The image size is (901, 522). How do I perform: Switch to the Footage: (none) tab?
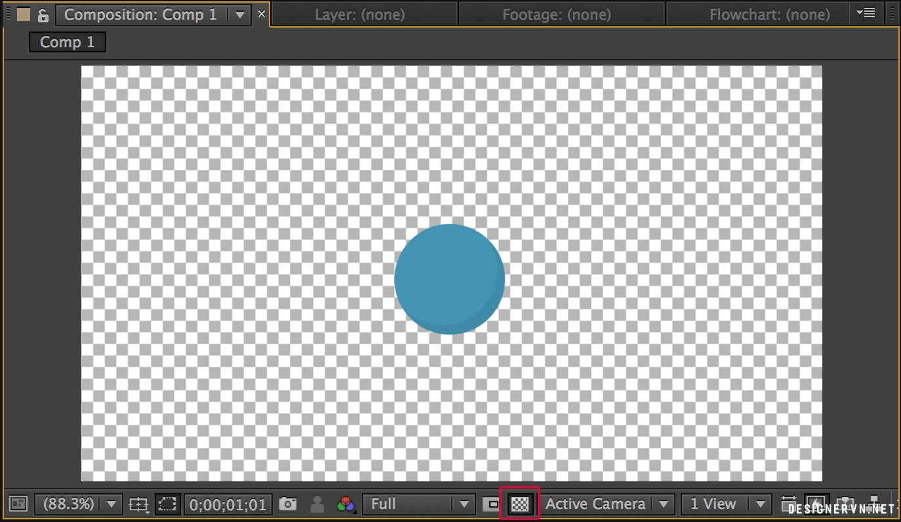coord(556,14)
